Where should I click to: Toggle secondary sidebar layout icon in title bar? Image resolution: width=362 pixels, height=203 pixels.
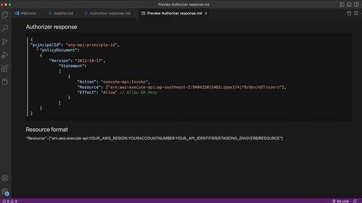pyautogui.click(x=356, y=5)
